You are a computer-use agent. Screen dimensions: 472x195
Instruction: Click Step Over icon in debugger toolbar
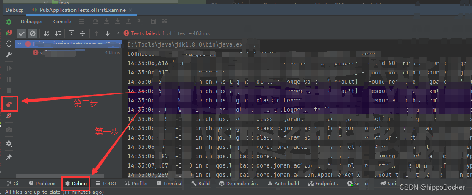[x=95, y=21]
